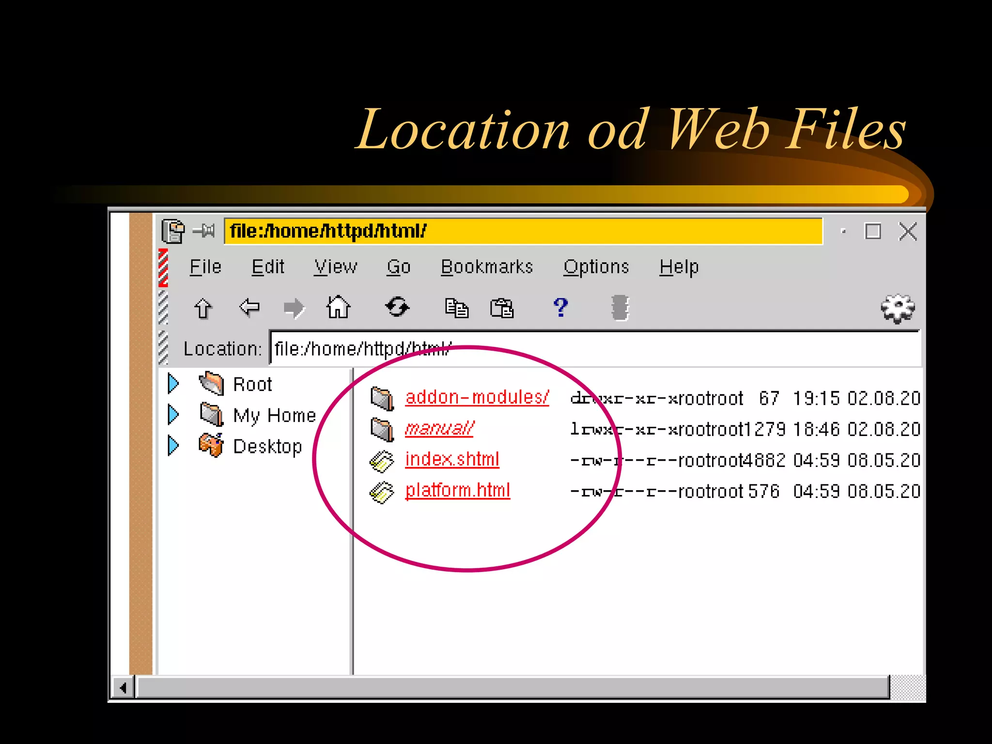This screenshot has height=744, width=992.
Task: Open the Options menu
Action: tap(596, 267)
